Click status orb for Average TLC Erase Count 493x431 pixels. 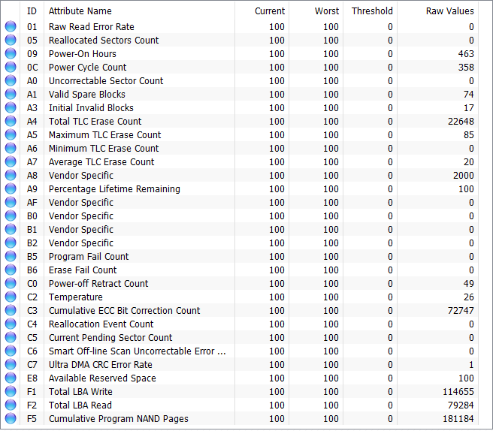click(x=11, y=161)
